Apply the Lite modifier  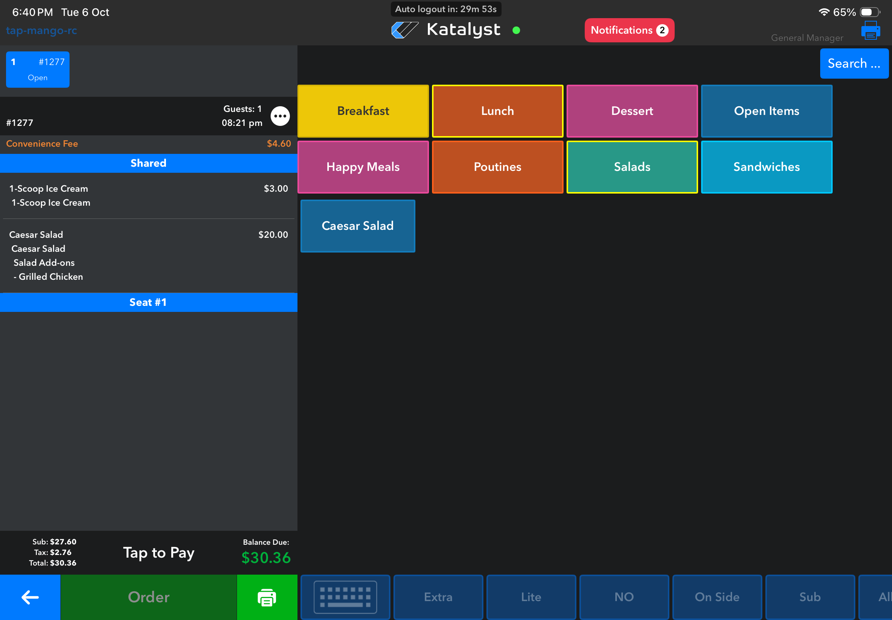(531, 597)
